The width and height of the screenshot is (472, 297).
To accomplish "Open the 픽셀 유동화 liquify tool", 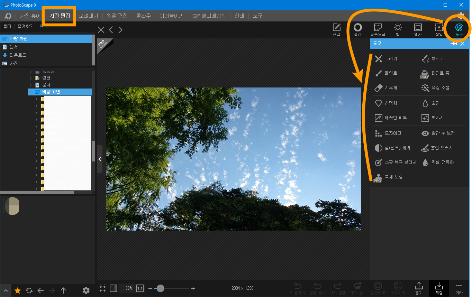I will (x=437, y=163).
